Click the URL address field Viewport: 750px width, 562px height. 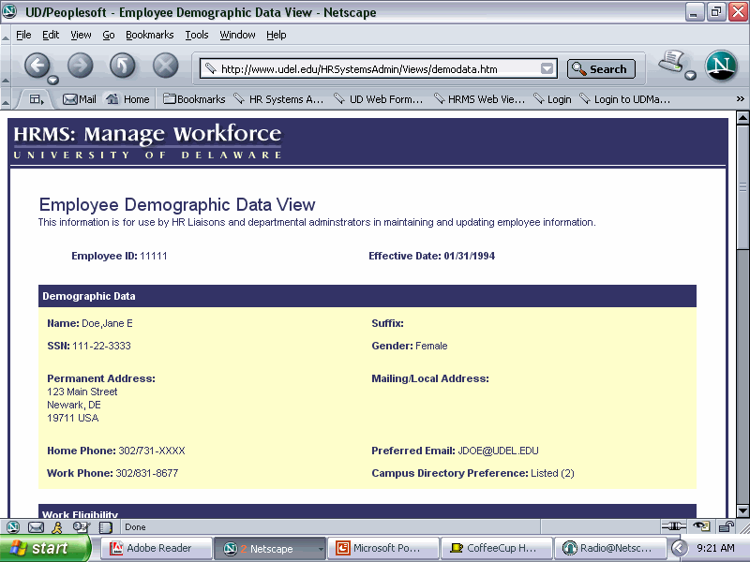[x=375, y=69]
